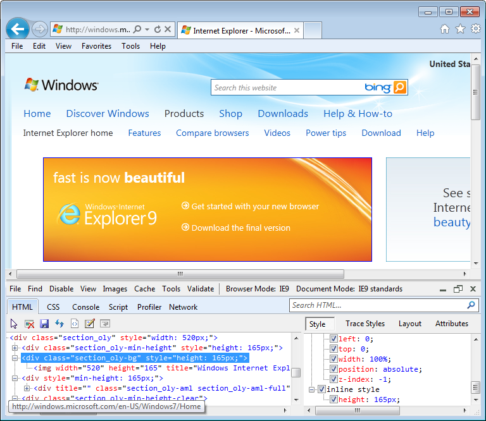Activate Select element by click arrow tool

tap(14, 324)
